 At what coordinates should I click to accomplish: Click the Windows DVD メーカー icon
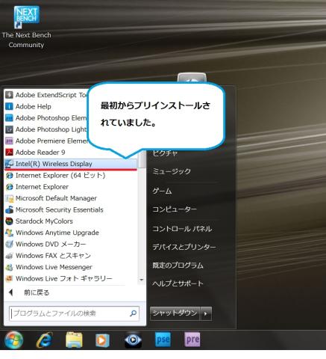pyautogui.click(x=9, y=244)
